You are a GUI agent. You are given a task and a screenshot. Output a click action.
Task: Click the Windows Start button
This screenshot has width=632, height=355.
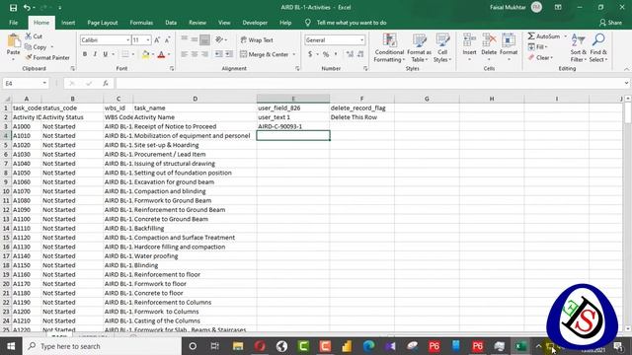coord(11,346)
